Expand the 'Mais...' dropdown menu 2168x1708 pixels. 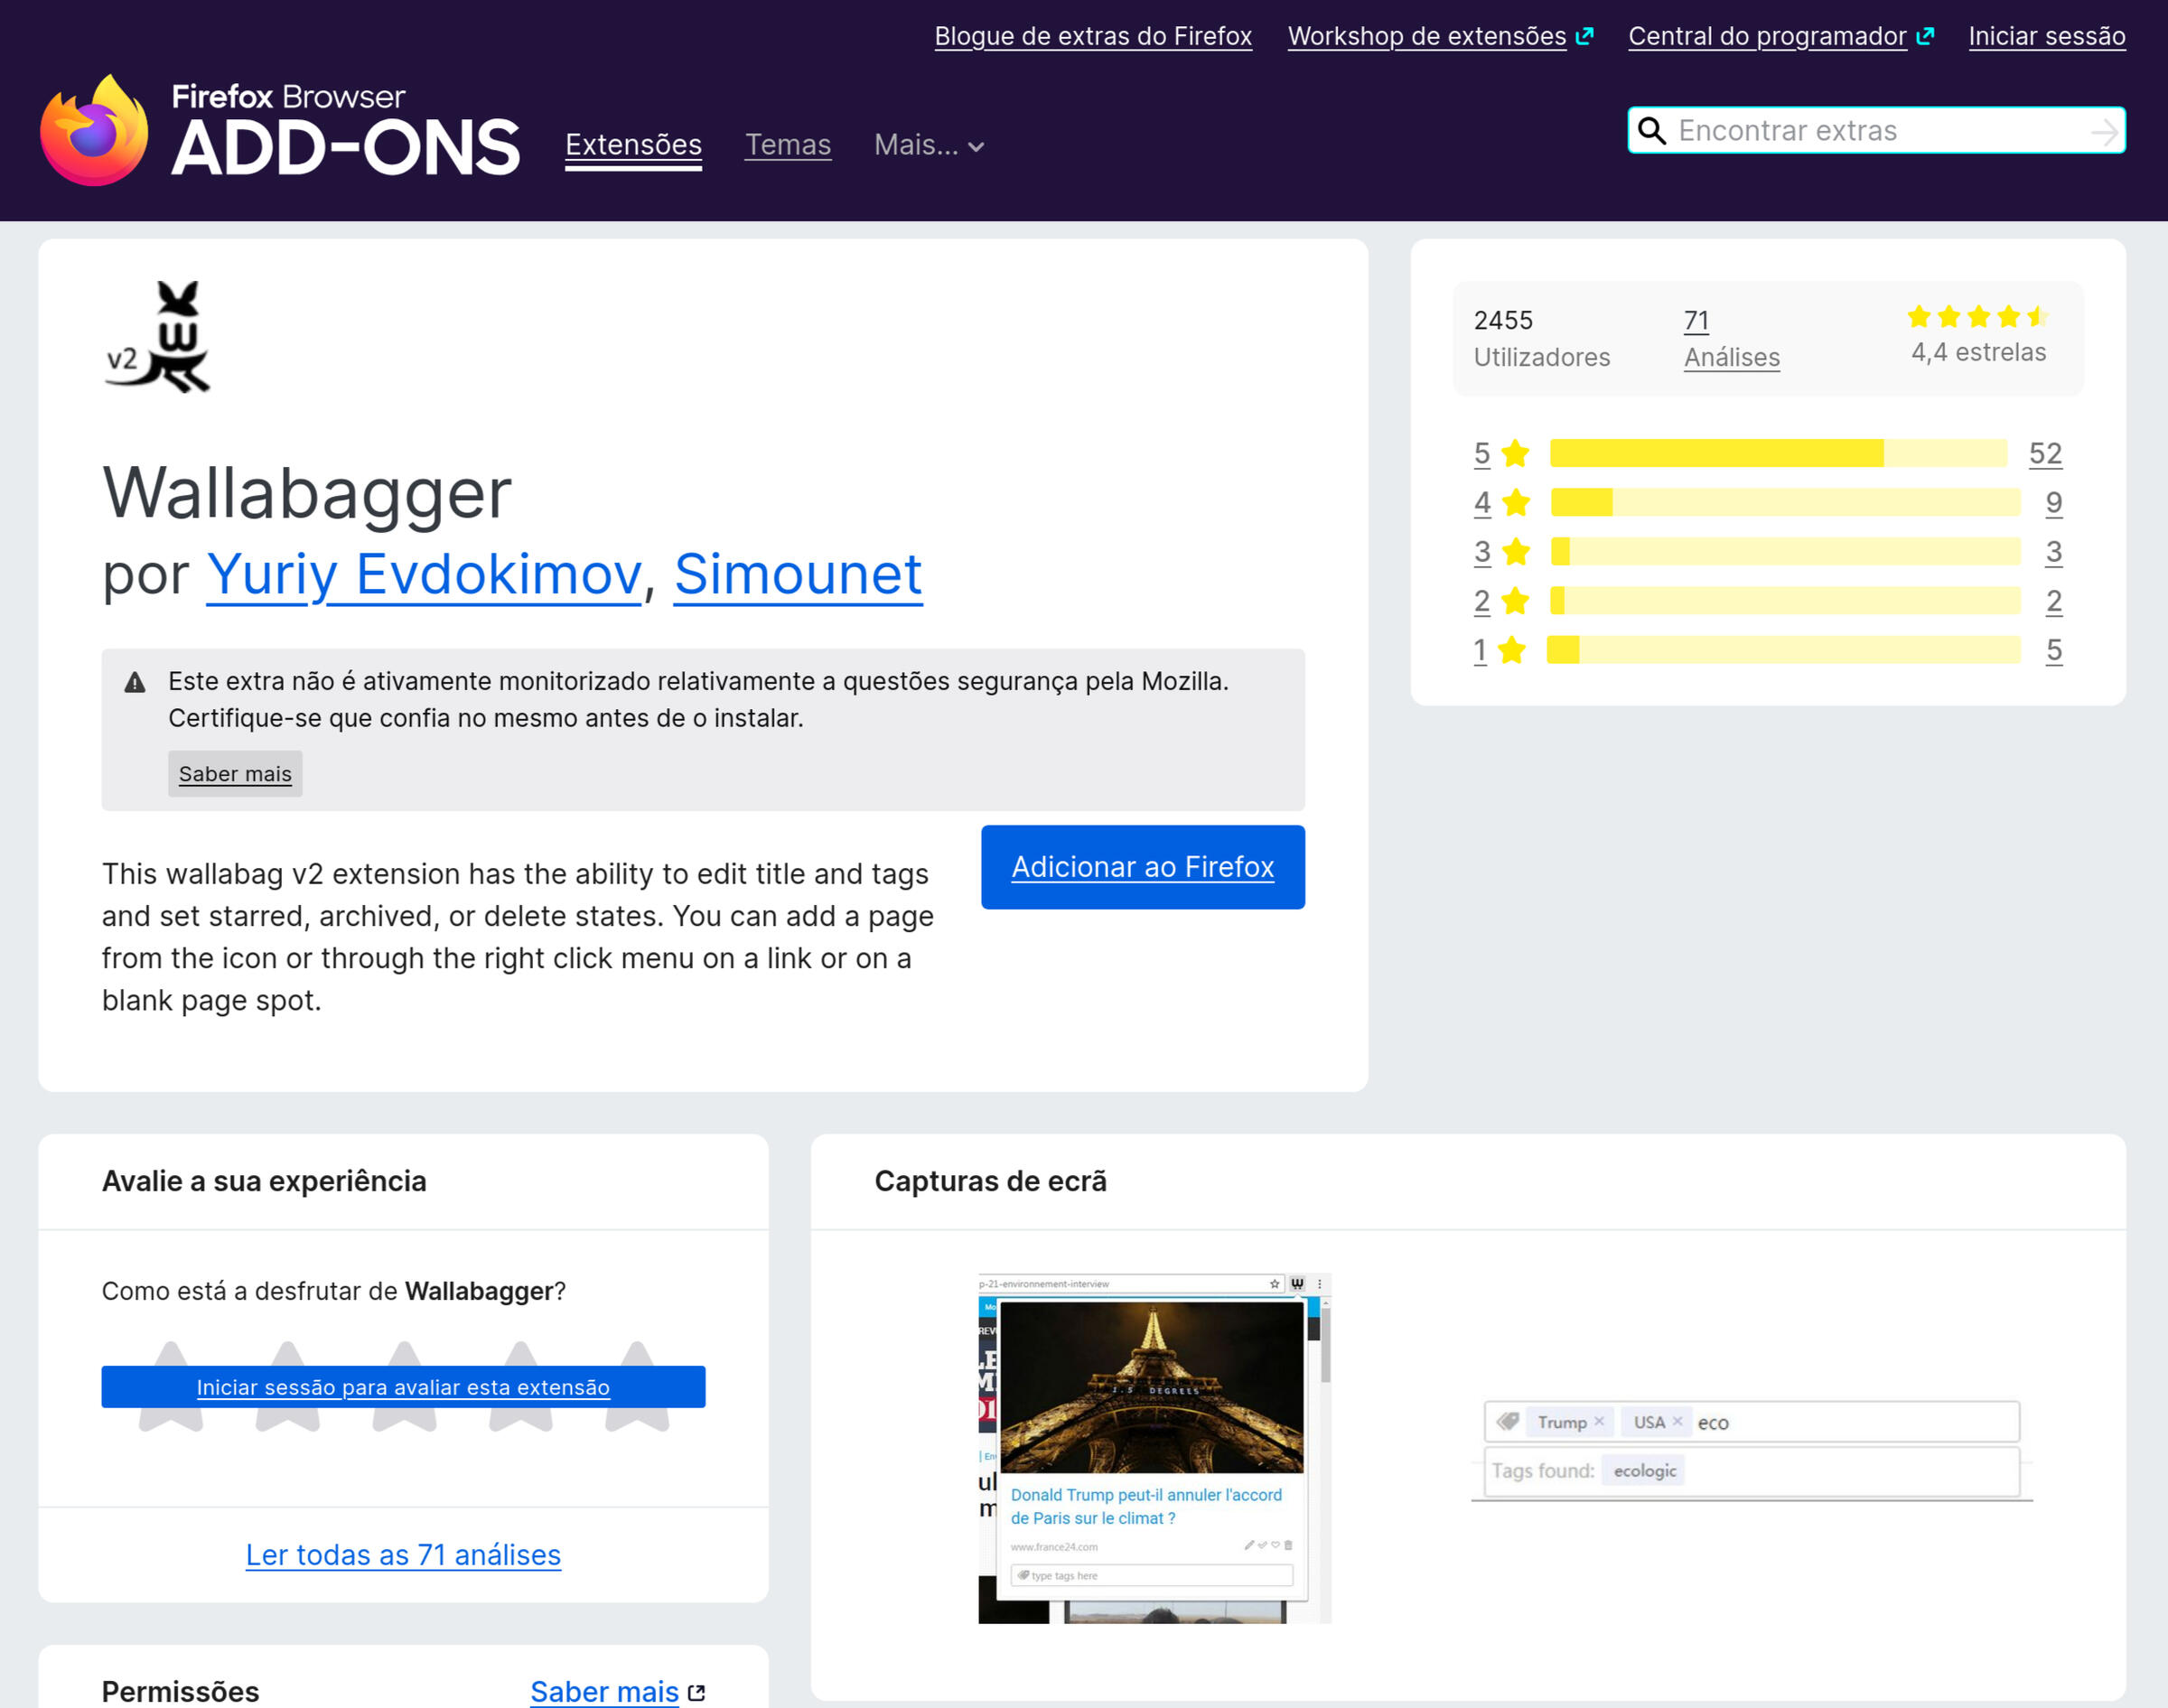(x=928, y=145)
